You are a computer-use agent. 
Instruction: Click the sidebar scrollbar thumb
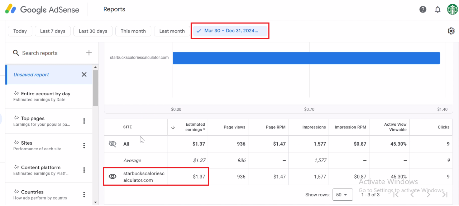pyautogui.click(x=96, y=88)
